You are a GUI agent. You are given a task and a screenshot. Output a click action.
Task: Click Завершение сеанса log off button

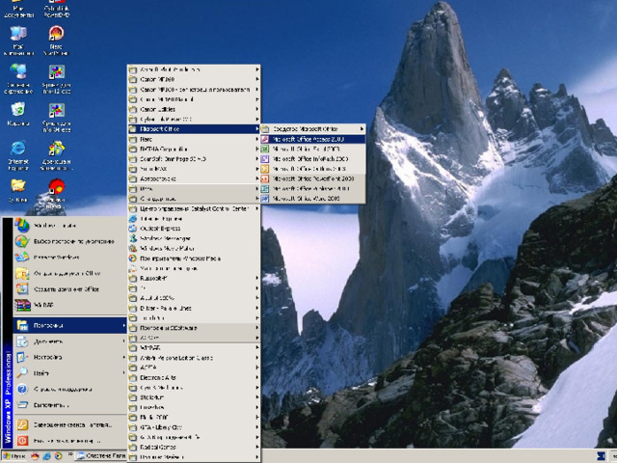tap(69, 424)
